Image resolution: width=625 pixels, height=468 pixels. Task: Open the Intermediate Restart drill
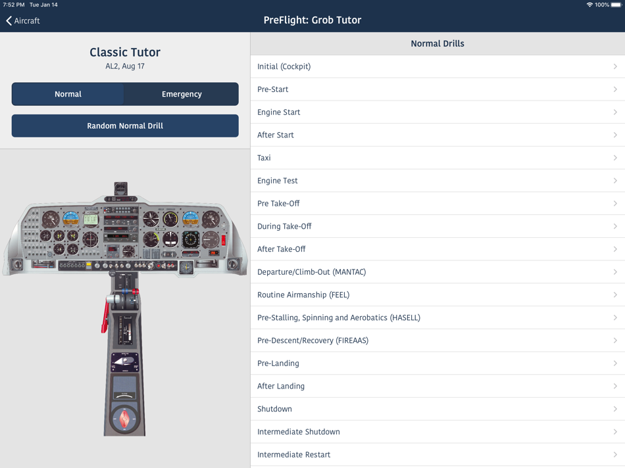coord(438,455)
